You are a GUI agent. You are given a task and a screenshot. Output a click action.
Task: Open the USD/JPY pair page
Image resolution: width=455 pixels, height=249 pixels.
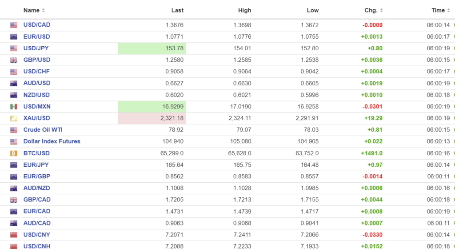click(x=37, y=48)
